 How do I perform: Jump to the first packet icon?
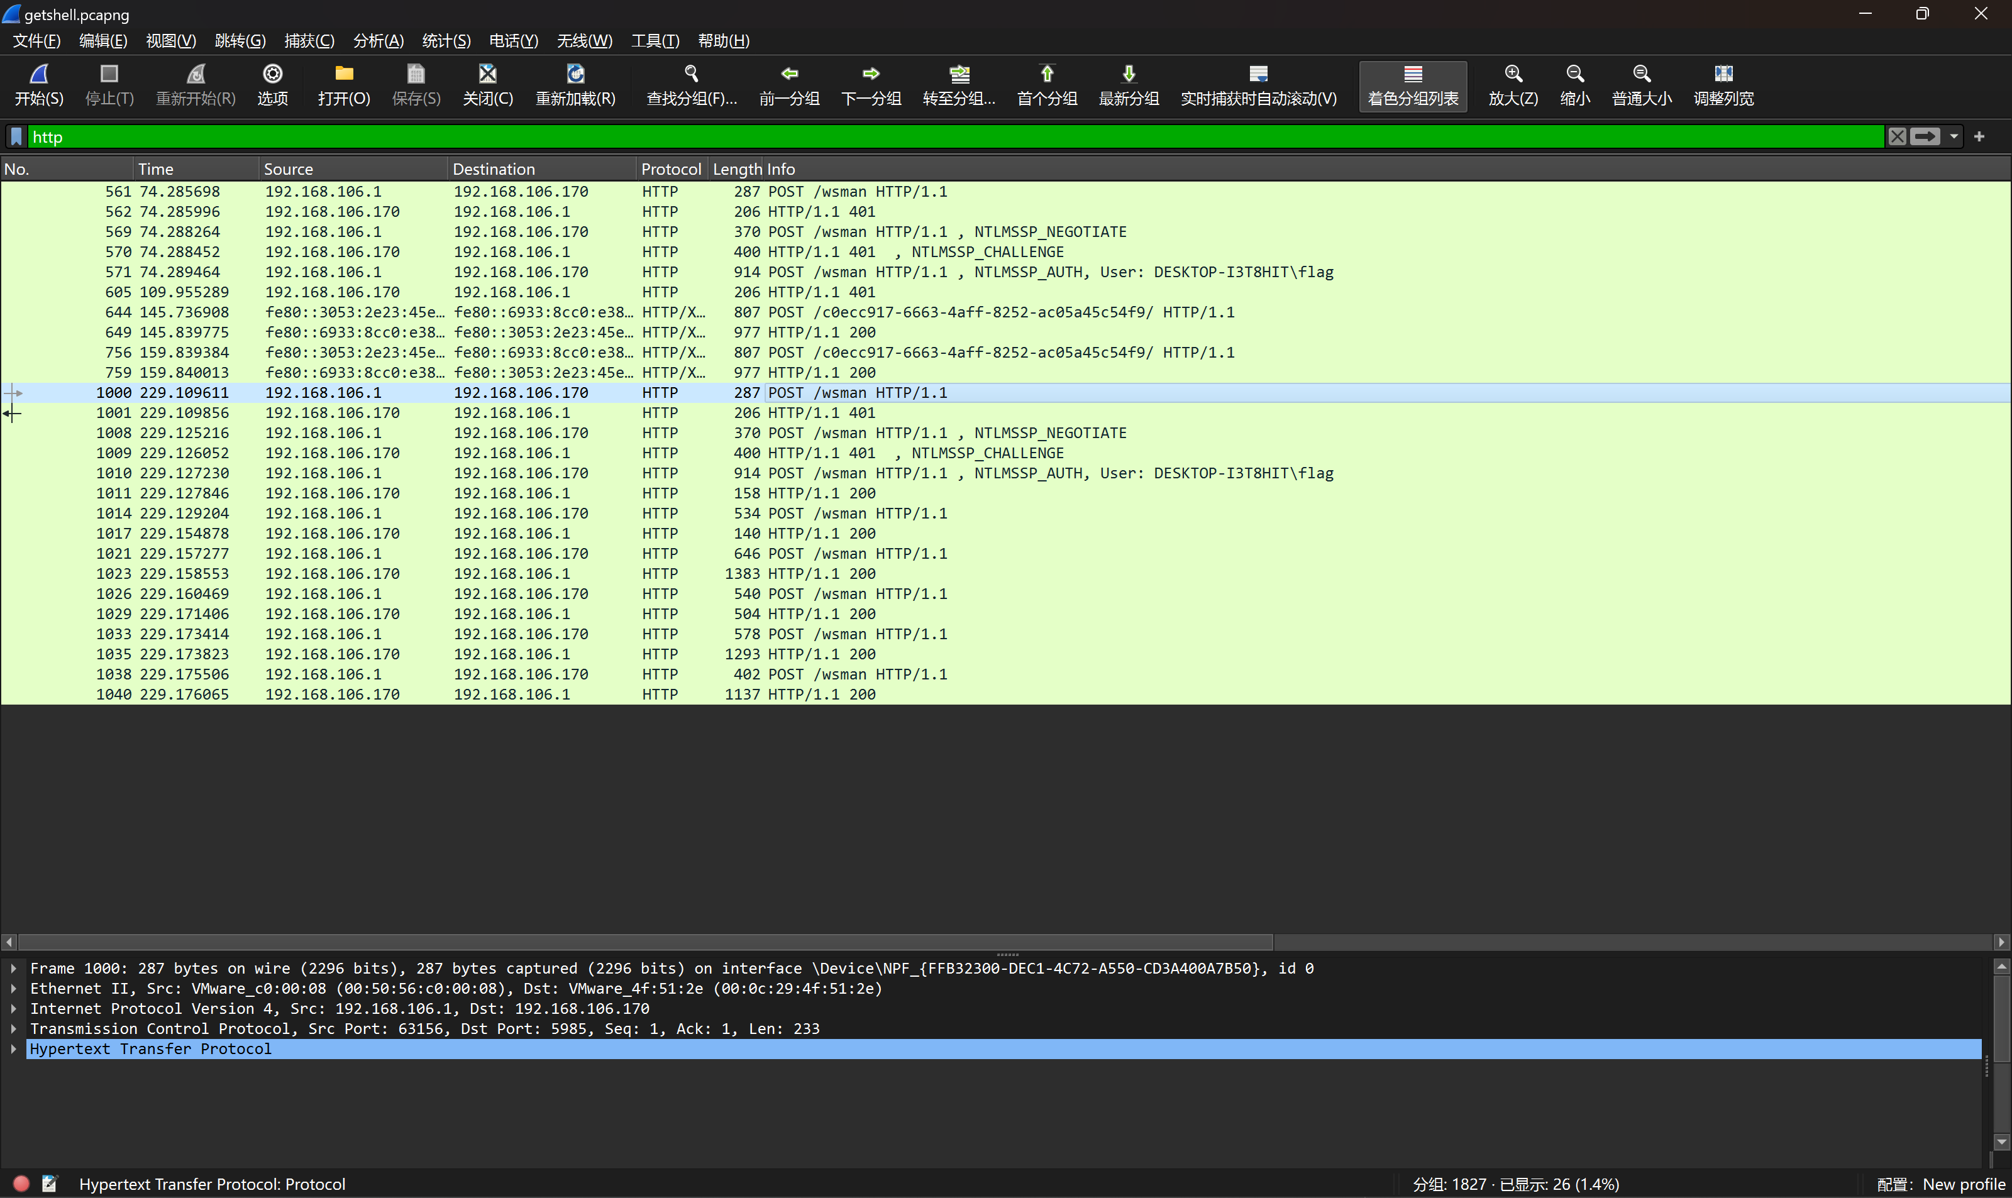[x=1046, y=74]
